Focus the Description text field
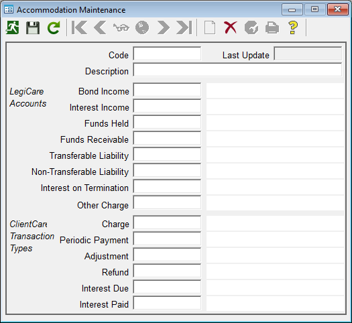Screen dimensions: 352x323 (237, 70)
